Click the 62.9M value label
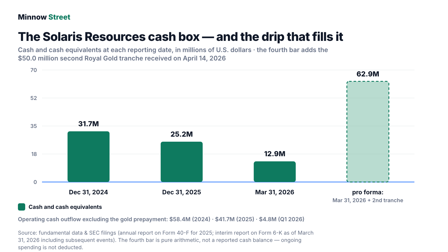Screen dimensions: 448x252 pyautogui.click(x=368, y=74)
